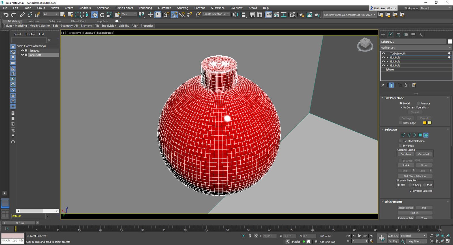Click the Auto Key button
The height and width of the screenshot is (245, 453).
pyautogui.click(x=393, y=236)
